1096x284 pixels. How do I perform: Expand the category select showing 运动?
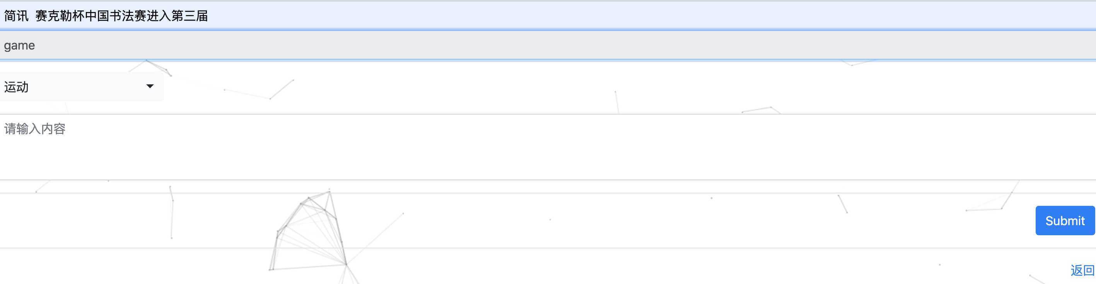[x=82, y=86]
